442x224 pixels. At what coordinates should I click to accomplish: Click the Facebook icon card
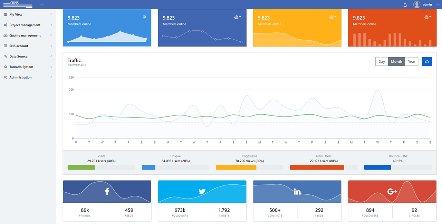(x=107, y=192)
